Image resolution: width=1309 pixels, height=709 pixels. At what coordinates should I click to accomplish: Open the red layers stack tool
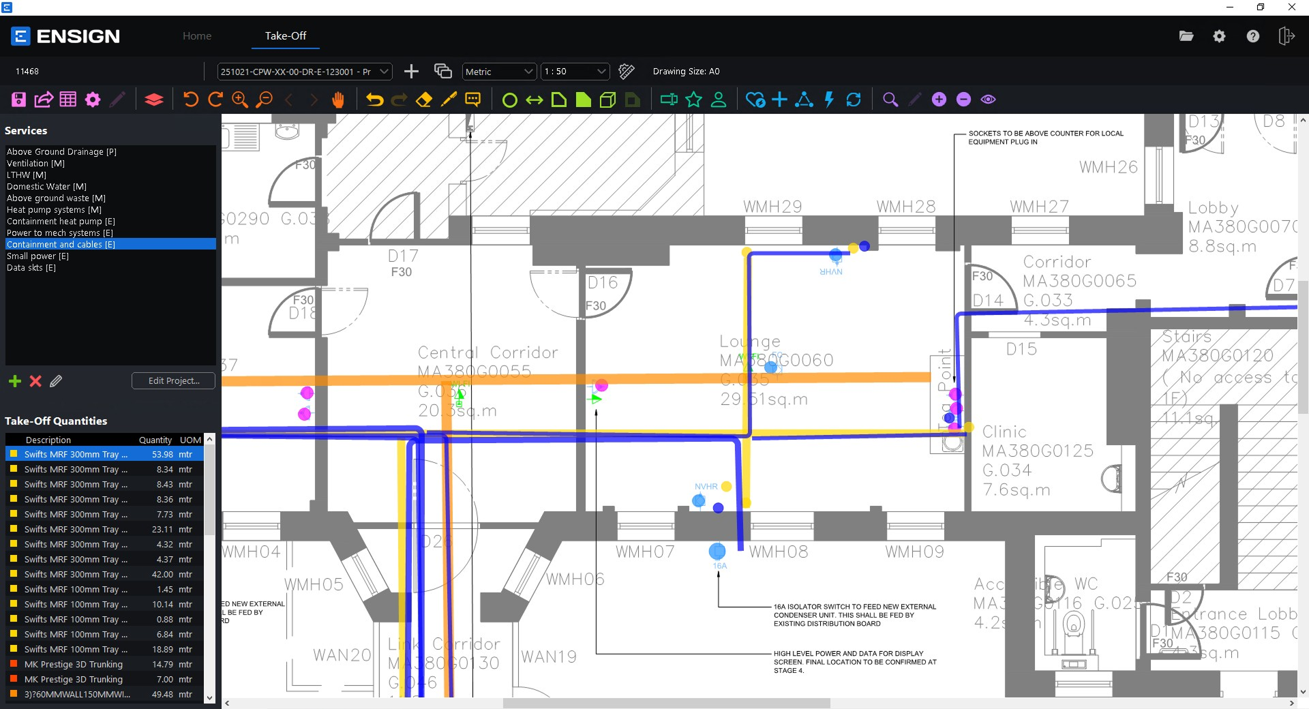154,100
